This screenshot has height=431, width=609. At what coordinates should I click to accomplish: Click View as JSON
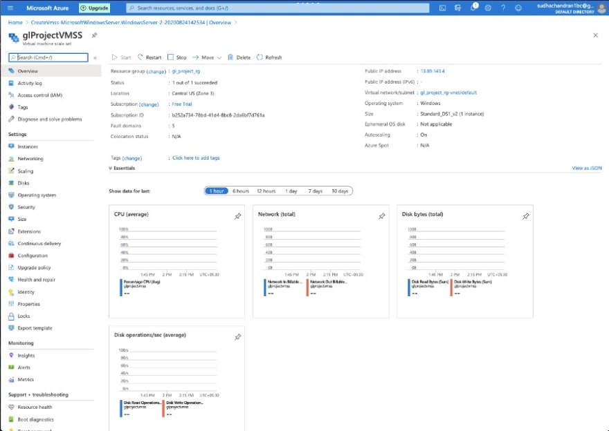pyautogui.click(x=586, y=169)
